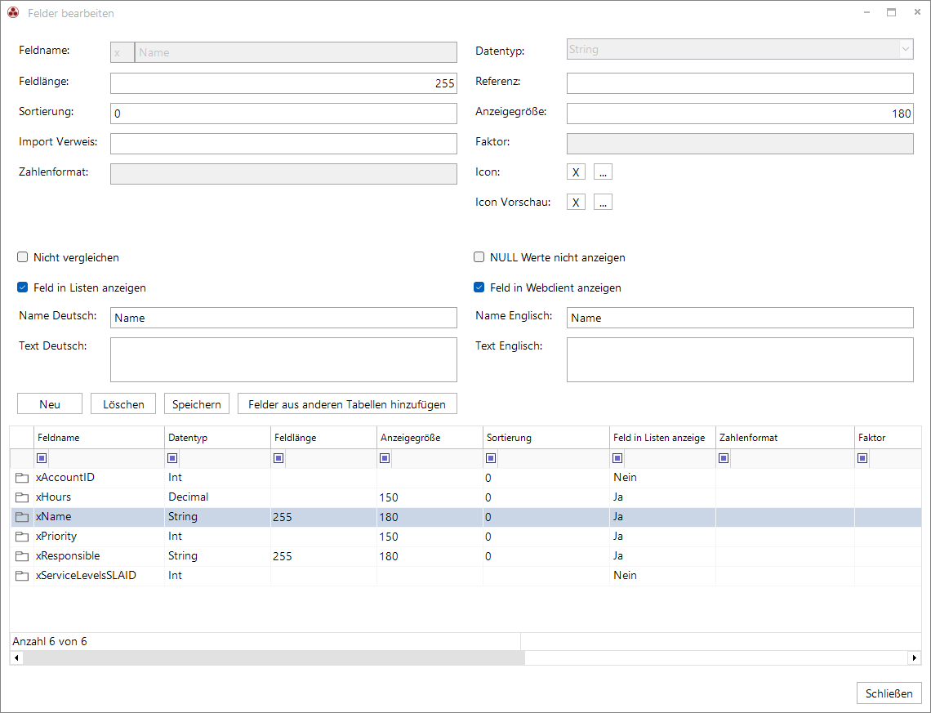Click the folder icon beside xHours
This screenshot has height=713, width=931.
click(x=22, y=497)
